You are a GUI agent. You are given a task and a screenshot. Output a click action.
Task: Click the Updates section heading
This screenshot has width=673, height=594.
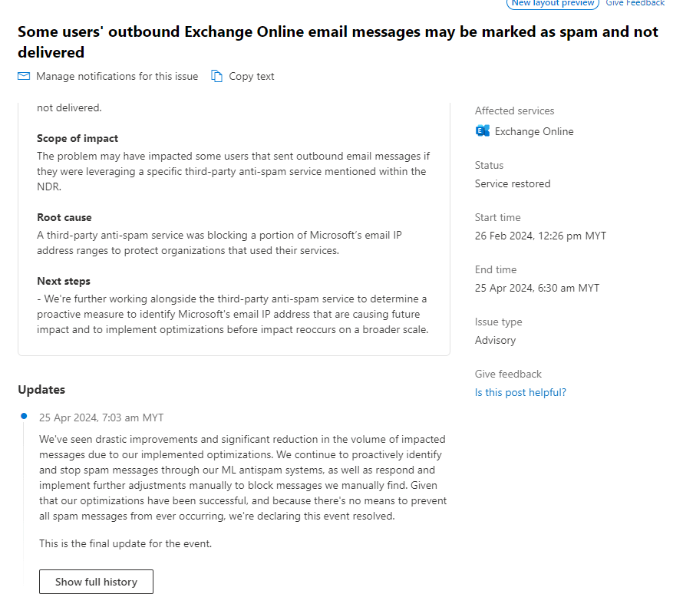click(x=41, y=390)
